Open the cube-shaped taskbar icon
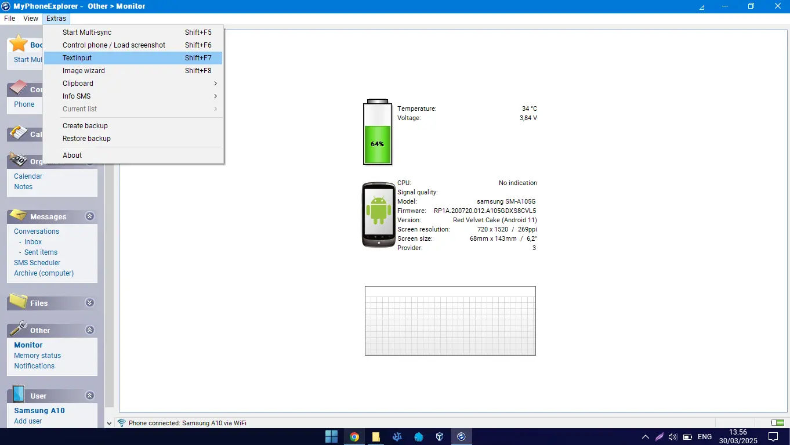The image size is (790, 445). [440, 437]
